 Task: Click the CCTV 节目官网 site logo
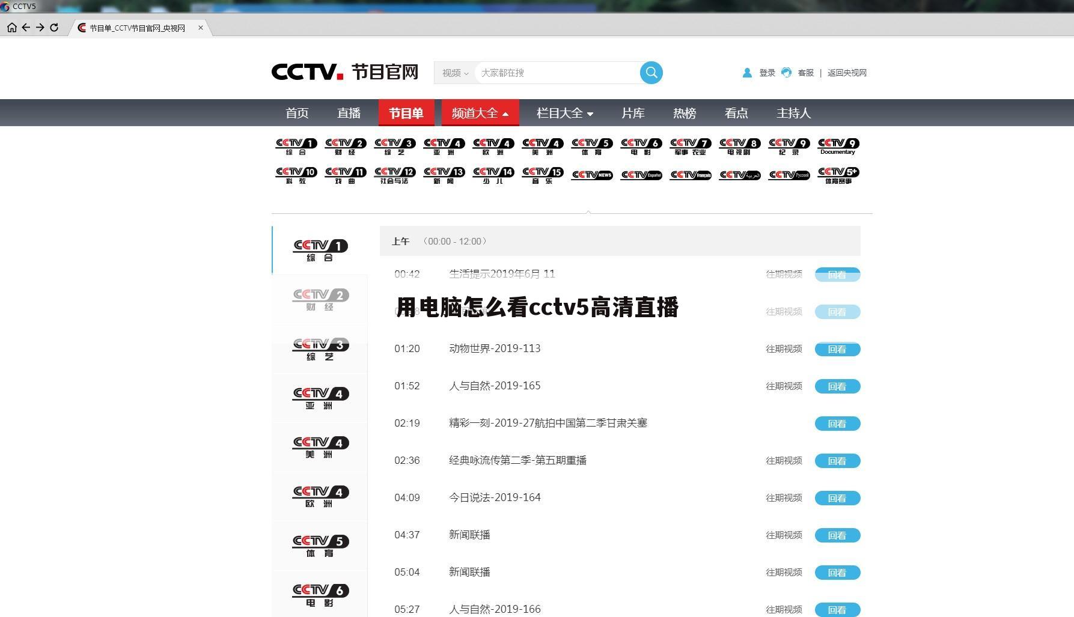click(345, 71)
